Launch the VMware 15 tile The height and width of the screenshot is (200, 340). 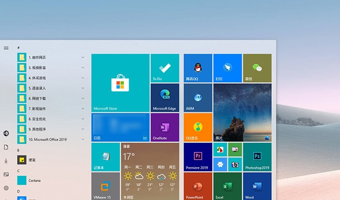[106, 186]
